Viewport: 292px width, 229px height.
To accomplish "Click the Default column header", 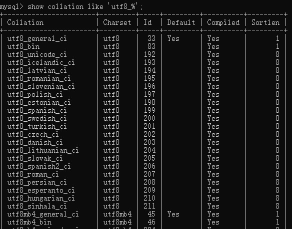I will click(x=181, y=22).
